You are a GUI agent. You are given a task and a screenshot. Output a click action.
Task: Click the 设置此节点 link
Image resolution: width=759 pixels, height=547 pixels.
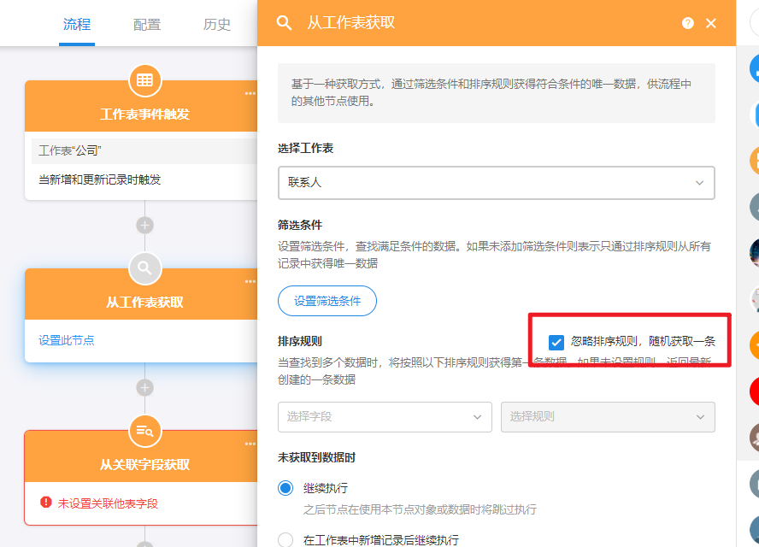67,340
